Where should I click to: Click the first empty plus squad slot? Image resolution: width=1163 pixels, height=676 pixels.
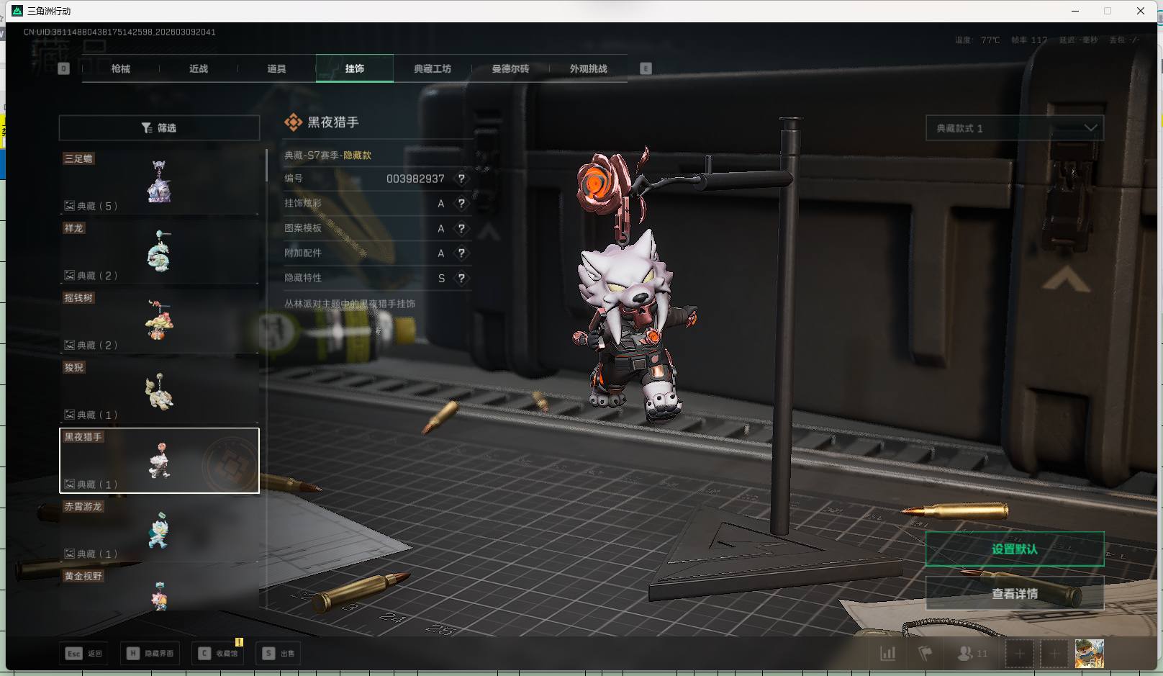(x=1019, y=654)
